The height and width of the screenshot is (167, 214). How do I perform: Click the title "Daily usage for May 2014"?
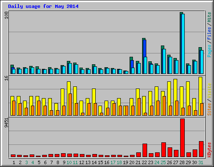click(x=43, y=6)
